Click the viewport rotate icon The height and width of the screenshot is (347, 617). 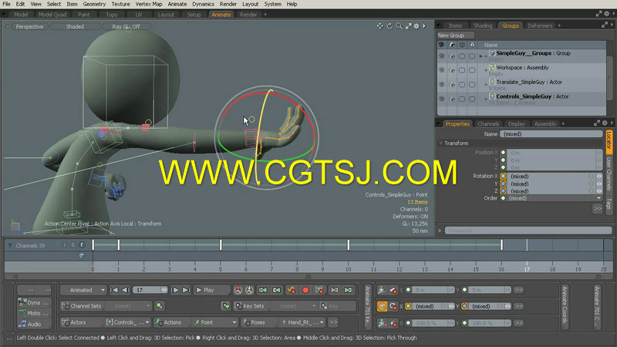coord(389,26)
